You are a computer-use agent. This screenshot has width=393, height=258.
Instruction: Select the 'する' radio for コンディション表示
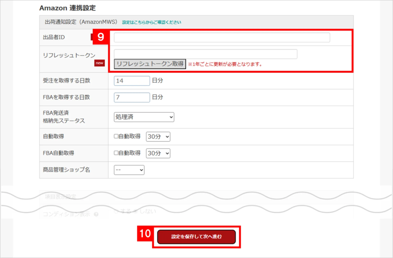tap(116, 211)
